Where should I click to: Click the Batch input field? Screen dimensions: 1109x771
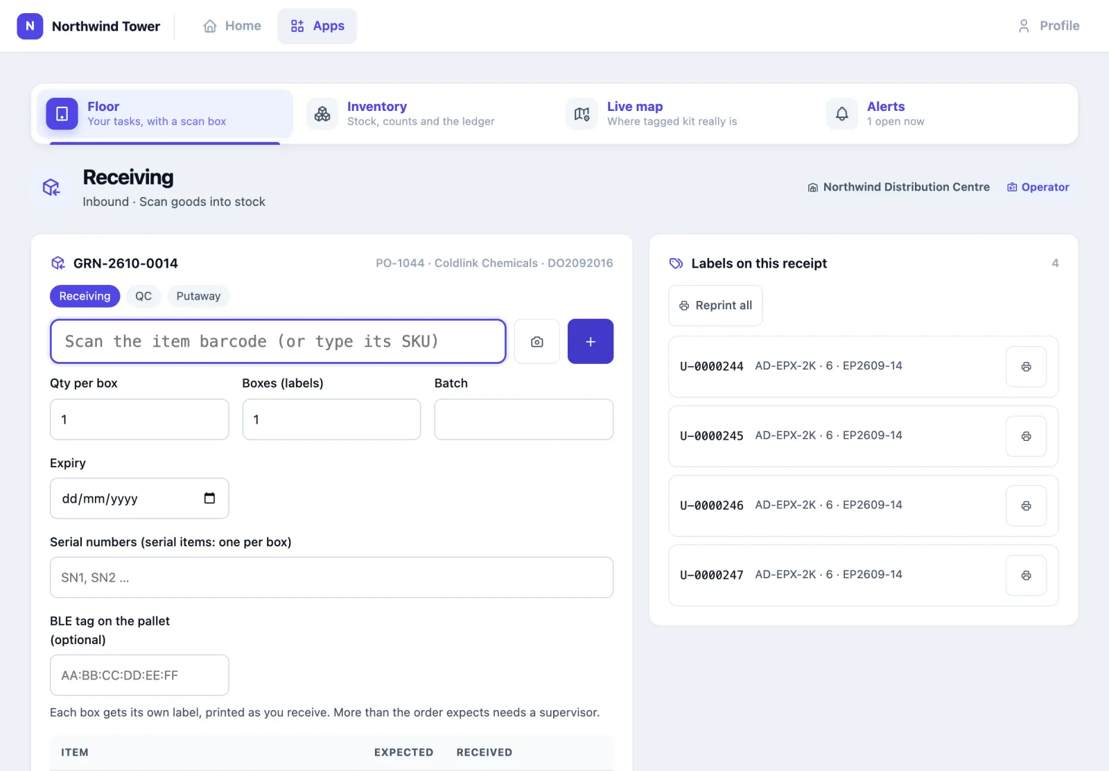coord(524,419)
